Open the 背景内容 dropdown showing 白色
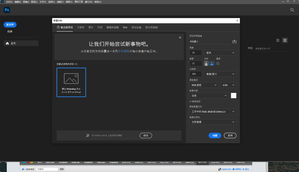299x172 pixels. (209, 96)
